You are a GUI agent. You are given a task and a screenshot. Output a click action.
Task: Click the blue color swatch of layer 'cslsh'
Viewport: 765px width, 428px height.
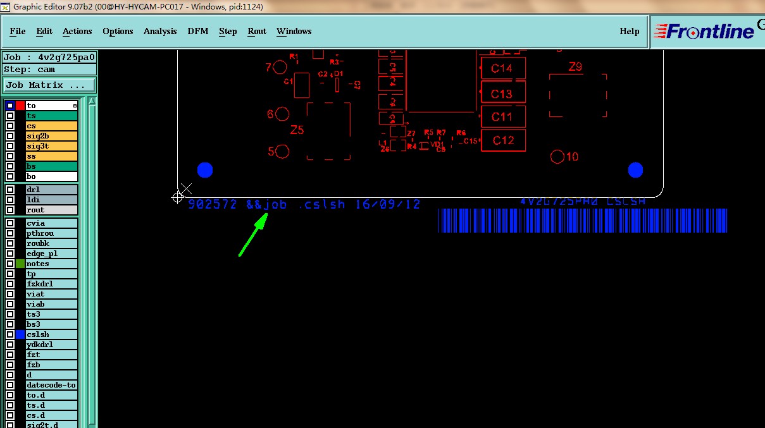click(x=20, y=334)
